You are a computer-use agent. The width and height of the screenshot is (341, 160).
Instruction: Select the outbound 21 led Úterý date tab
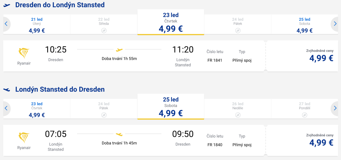point(37,25)
